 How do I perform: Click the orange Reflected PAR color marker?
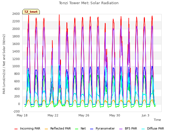(46, 129)
